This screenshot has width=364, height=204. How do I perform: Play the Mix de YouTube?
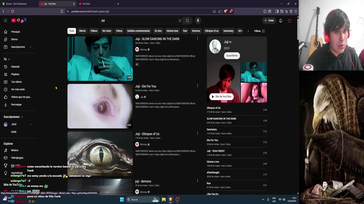[222, 97]
